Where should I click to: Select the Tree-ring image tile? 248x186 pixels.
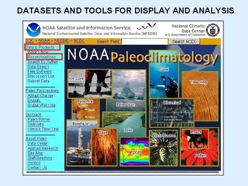click(200, 96)
